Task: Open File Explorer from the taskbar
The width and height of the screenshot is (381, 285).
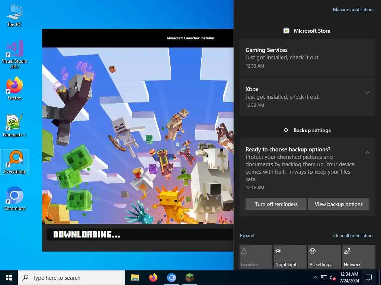Action: click(135, 278)
